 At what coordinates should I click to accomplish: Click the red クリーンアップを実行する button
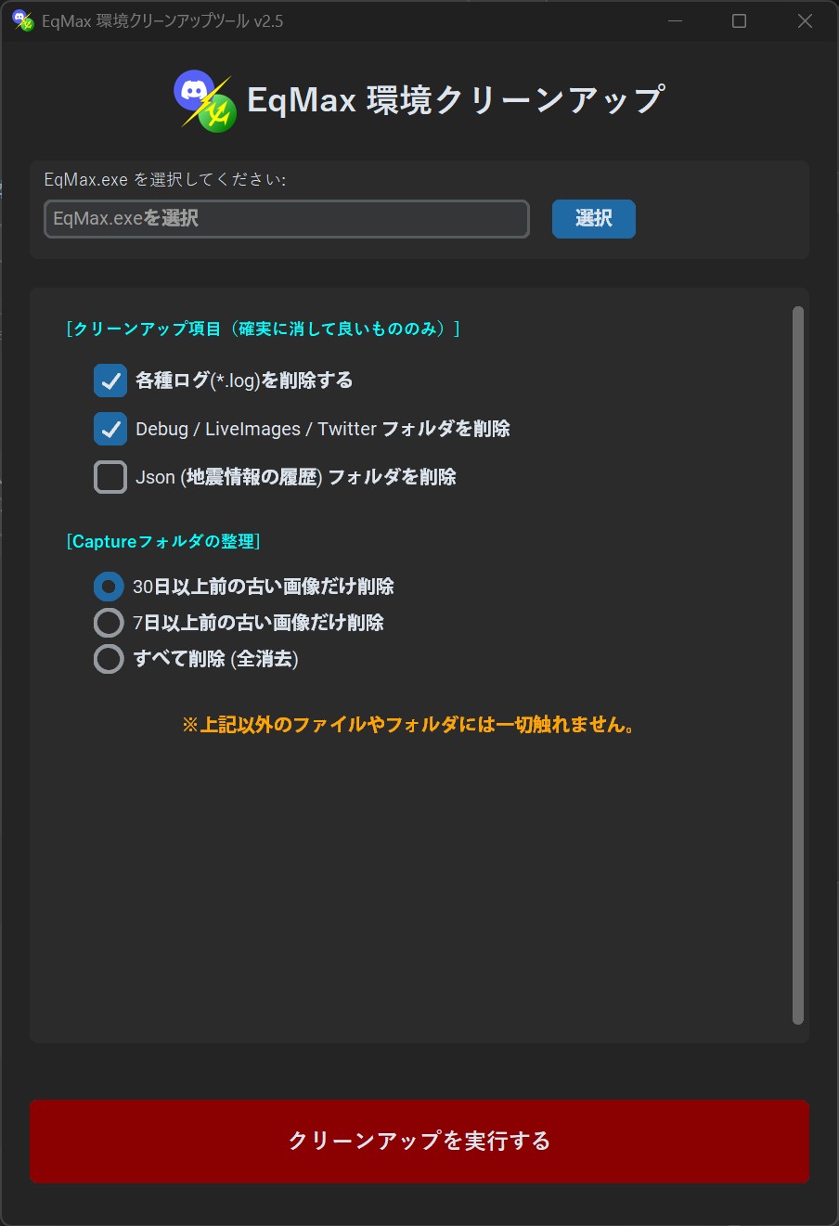[419, 1141]
